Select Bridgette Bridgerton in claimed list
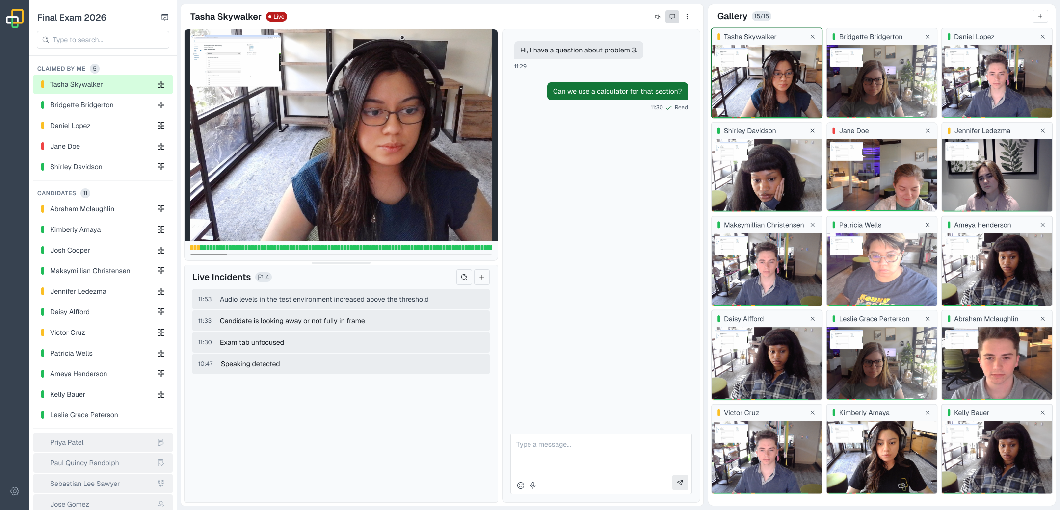 coord(103,105)
